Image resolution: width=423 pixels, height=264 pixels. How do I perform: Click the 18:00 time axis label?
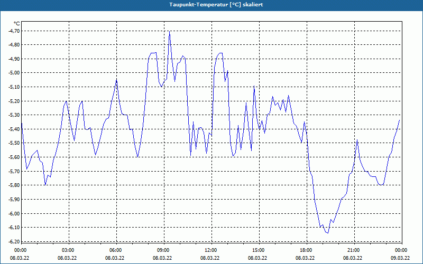[306, 250]
